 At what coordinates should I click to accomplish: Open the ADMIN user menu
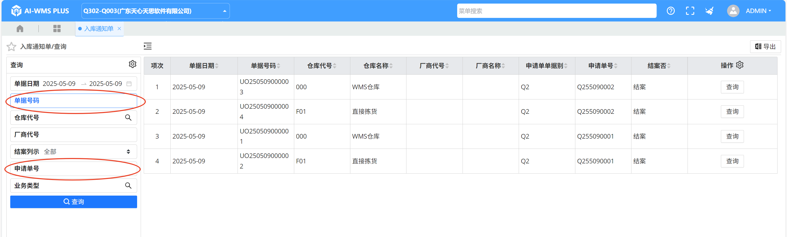pyautogui.click(x=758, y=11)
